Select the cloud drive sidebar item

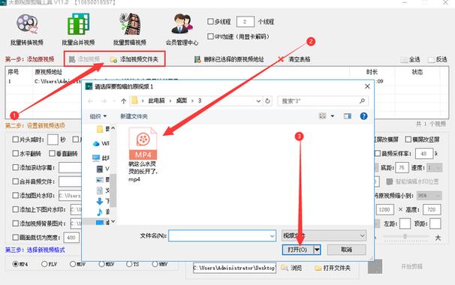tap(101, 143)
